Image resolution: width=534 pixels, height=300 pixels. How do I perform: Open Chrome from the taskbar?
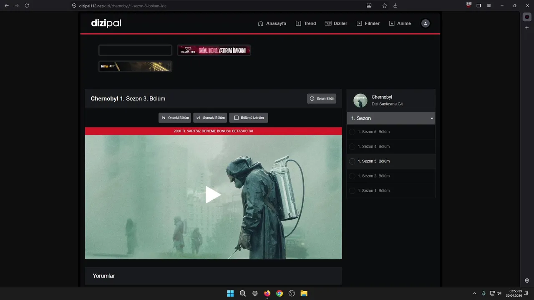coord(280,293)
